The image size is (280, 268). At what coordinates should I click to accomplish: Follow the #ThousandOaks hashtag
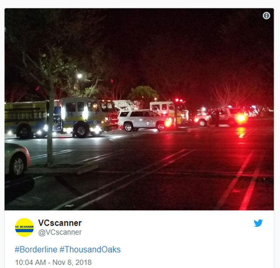point(90,249)
